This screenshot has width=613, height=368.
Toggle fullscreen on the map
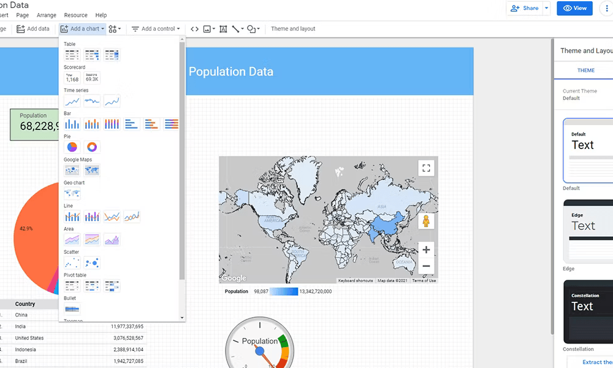426,168
